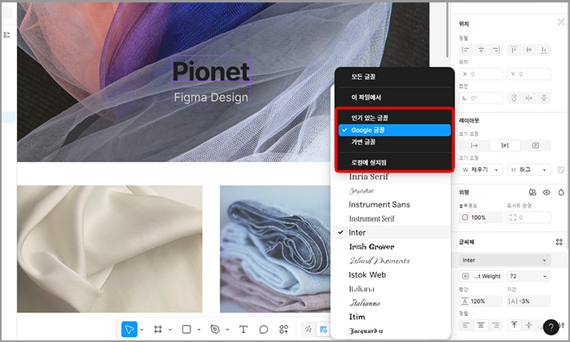Image resolution: width=570 pixels, height=342 pixels.
Task: Click the flip vertical icon
Action: 544,99
